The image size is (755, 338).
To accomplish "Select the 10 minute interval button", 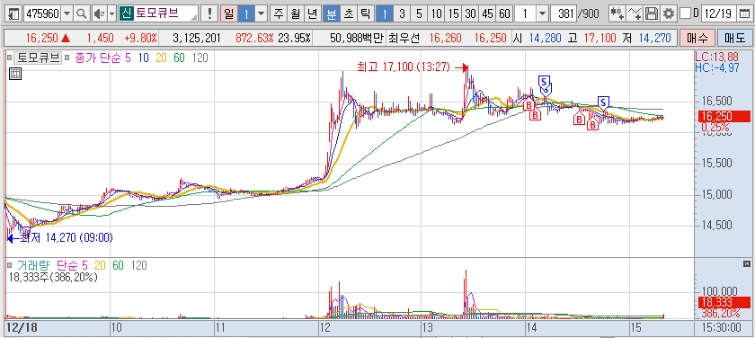I will click(436, 14).
